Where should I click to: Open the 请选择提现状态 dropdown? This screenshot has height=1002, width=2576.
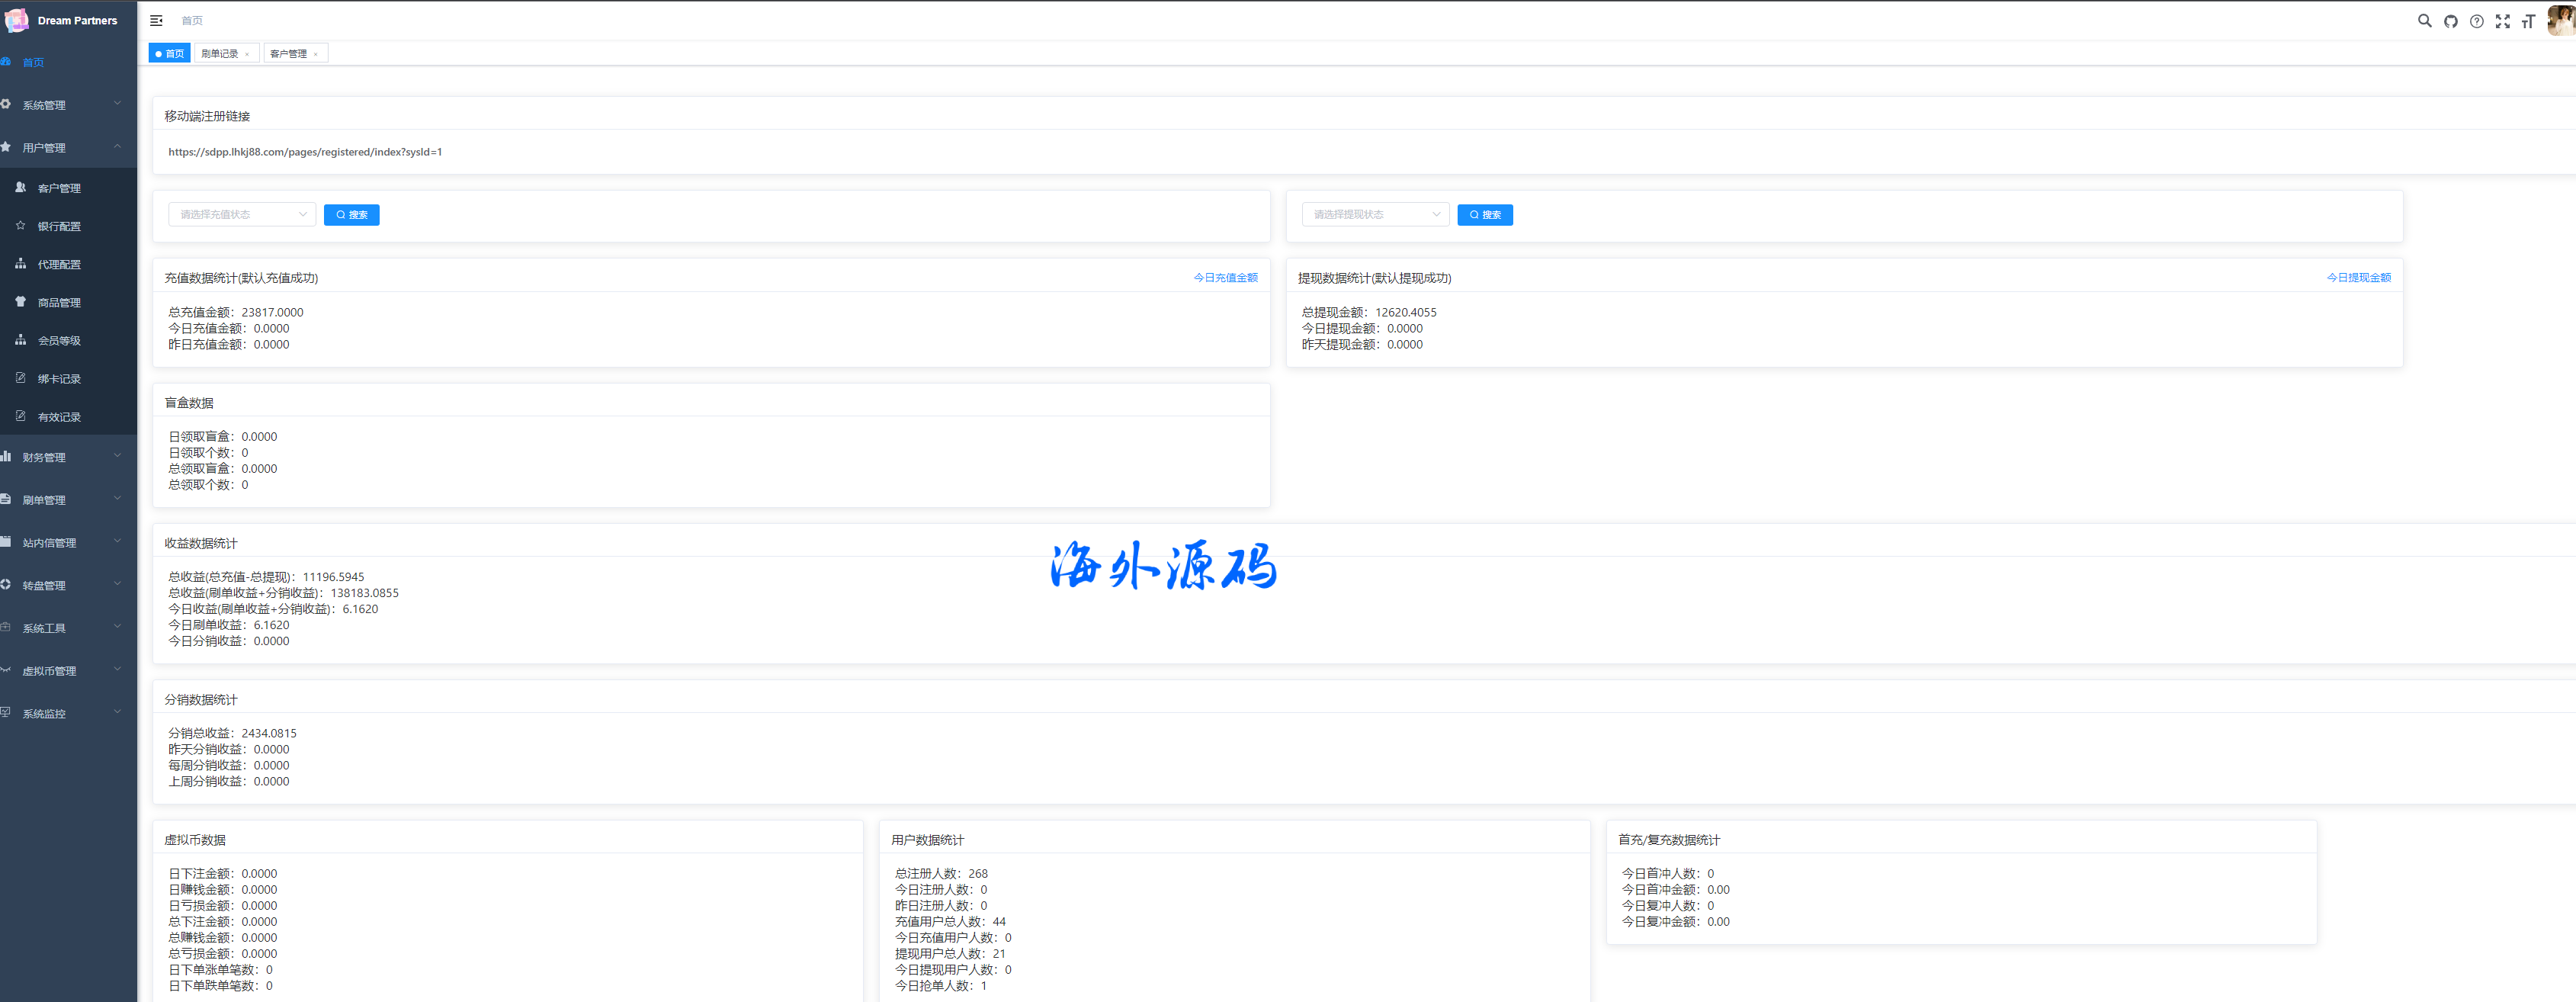point(1375,214)
